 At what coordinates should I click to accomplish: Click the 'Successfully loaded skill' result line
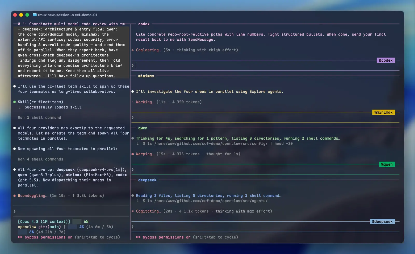(x=53, y=107)
